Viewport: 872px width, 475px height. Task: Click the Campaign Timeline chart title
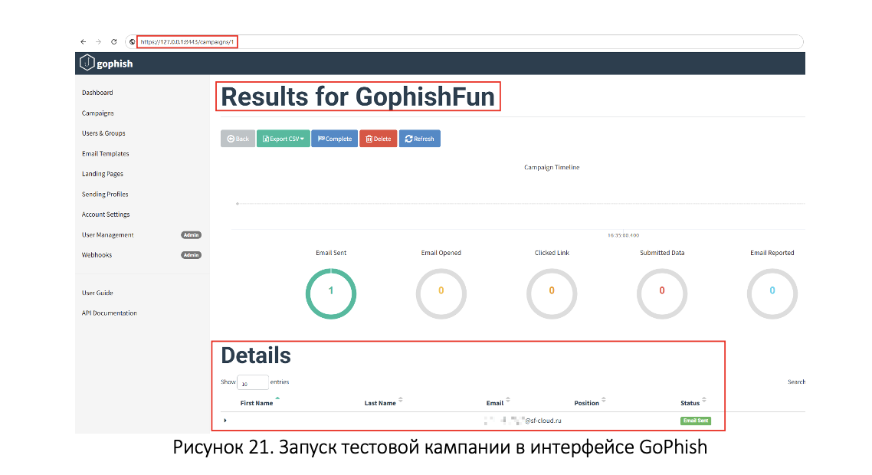[x=552, y=168]
